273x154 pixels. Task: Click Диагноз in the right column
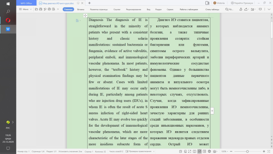point(163,20)
